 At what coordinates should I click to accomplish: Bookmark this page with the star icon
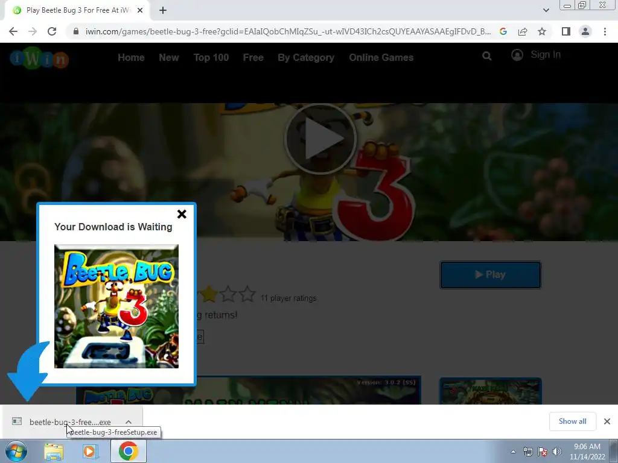[x=542, y=31]
